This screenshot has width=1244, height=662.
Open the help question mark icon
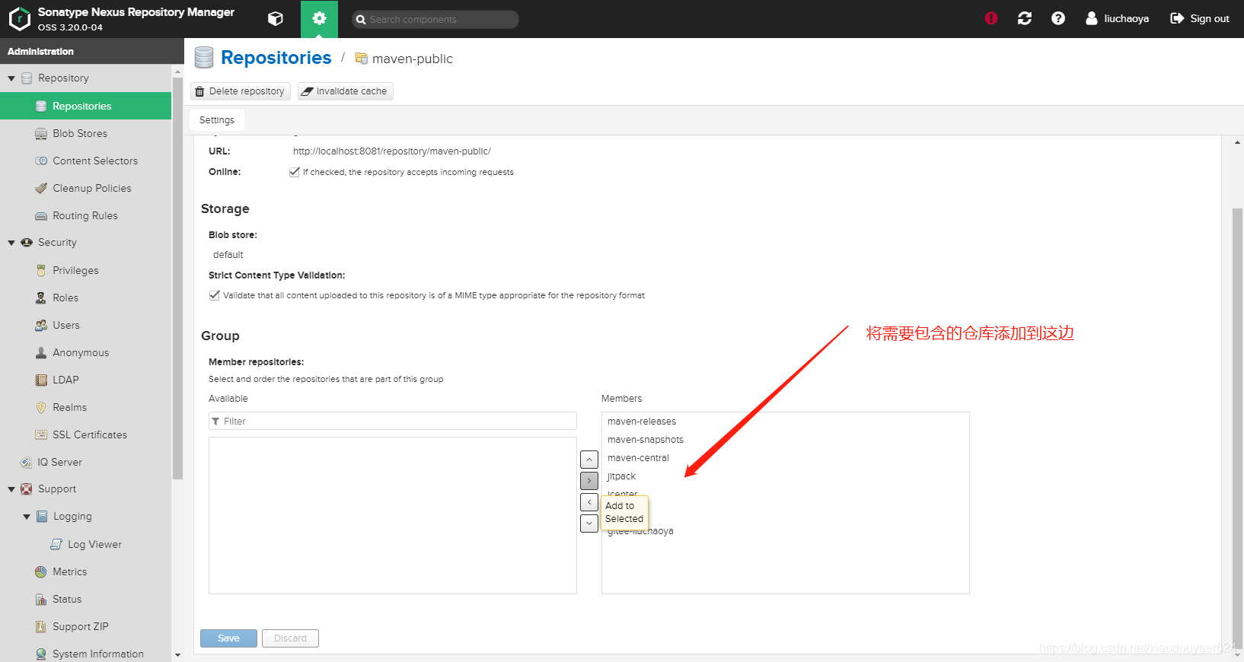(x=1058, y=18)
